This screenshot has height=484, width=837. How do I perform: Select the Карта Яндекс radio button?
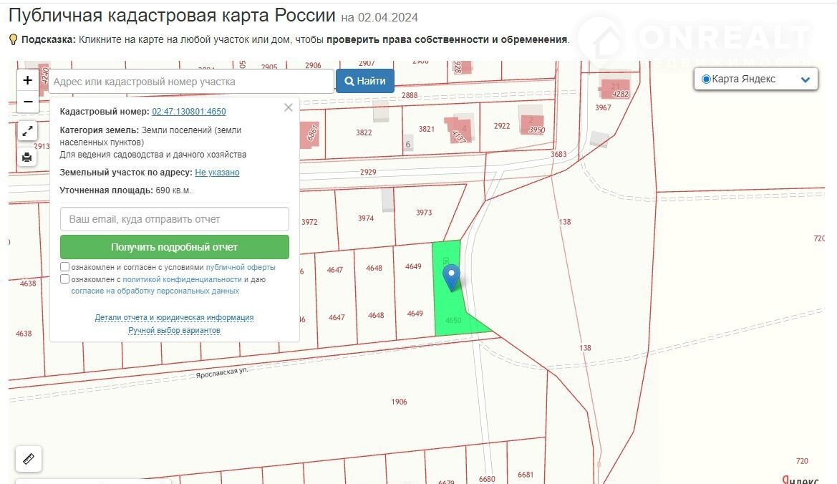click(x=706, y=79)
